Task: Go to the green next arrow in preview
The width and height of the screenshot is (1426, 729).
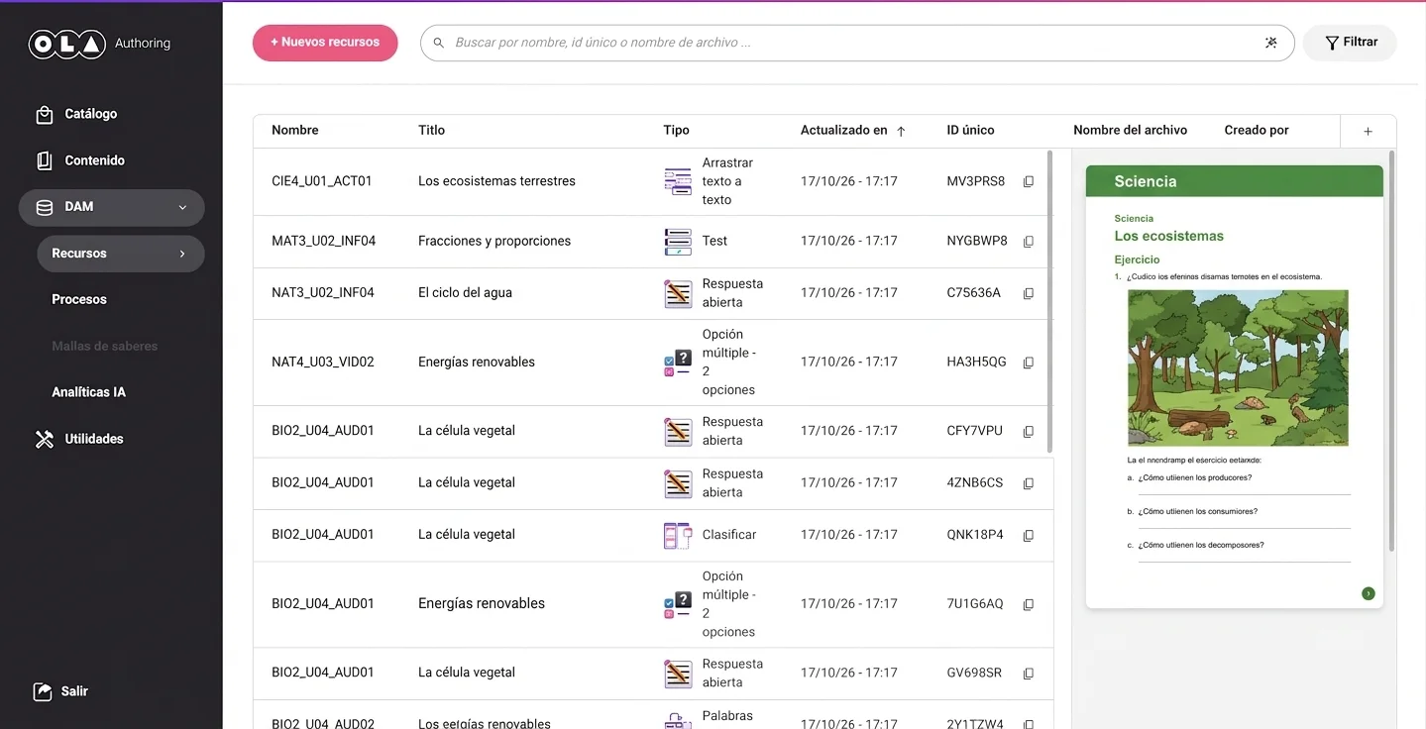Action: (x=1368, y=593)
